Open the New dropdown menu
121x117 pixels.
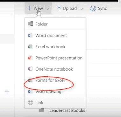(38, 8)
